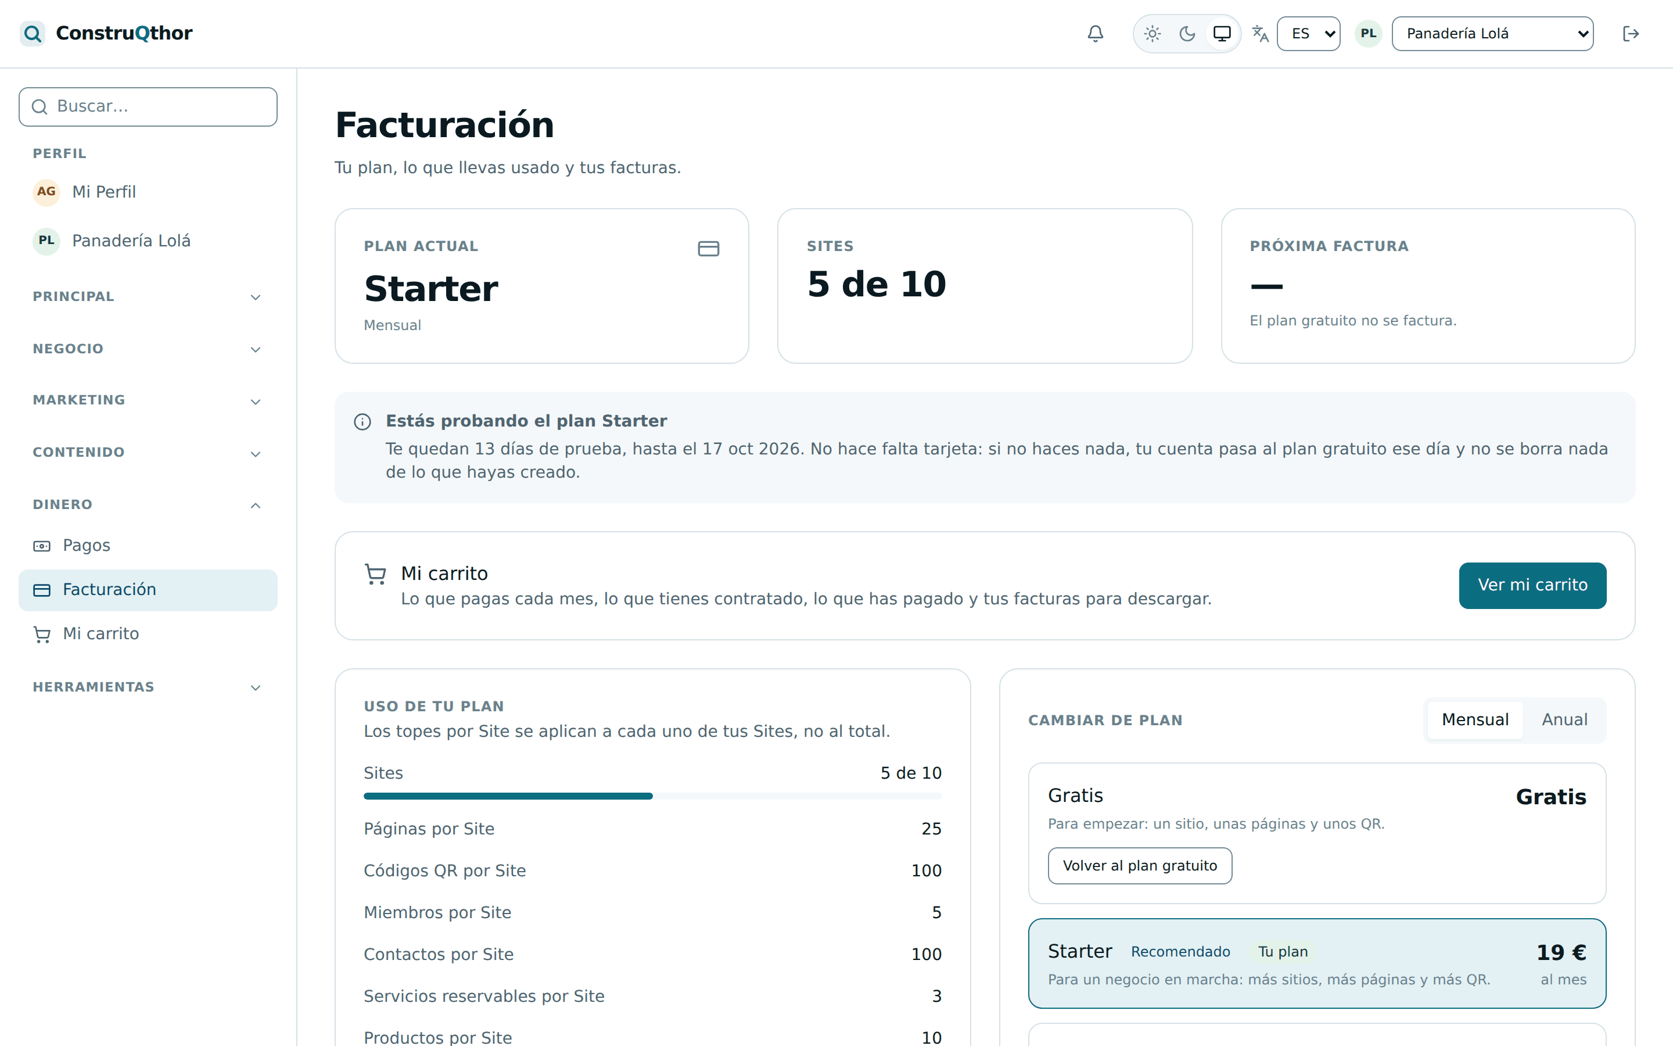The height and width of the screenshot is (1046, 1673).
Task: Click Ver mi carrito button
Action: [x=1532, y=585]
